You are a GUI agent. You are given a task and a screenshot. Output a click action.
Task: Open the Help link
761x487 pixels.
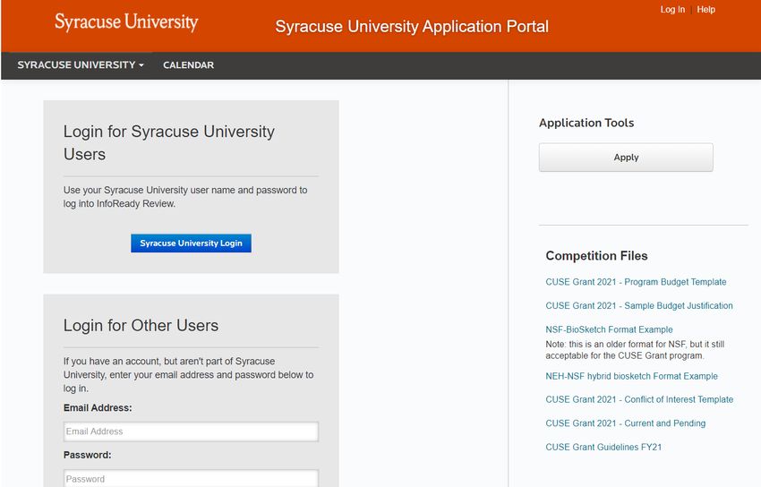coord(705,9)
